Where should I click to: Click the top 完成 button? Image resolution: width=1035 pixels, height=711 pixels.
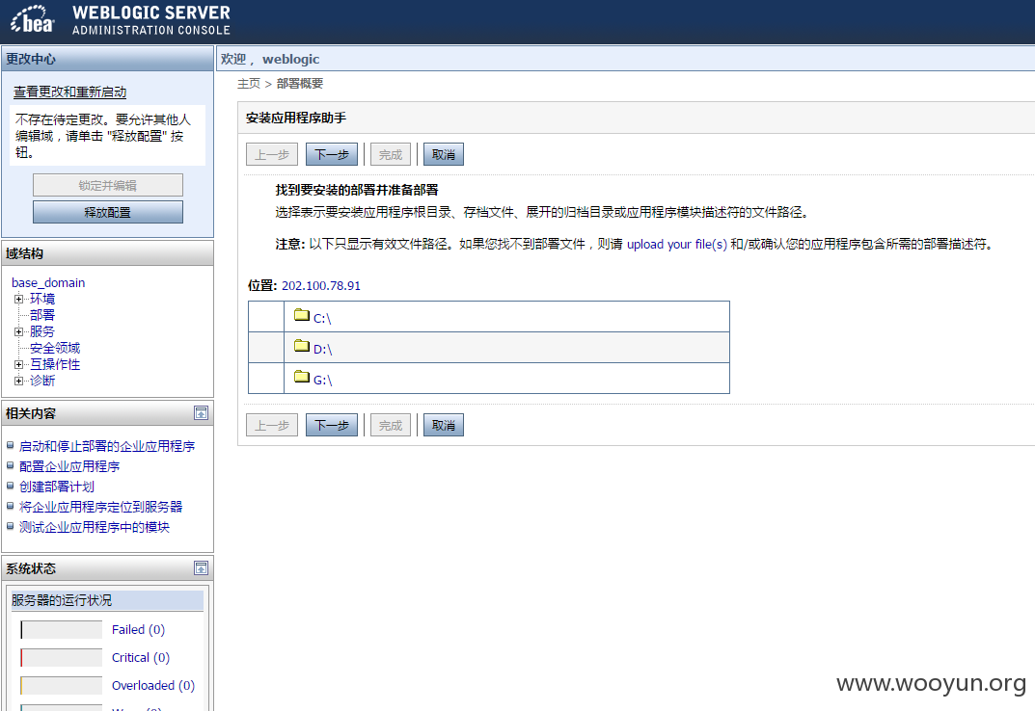[x=391, y=154]
